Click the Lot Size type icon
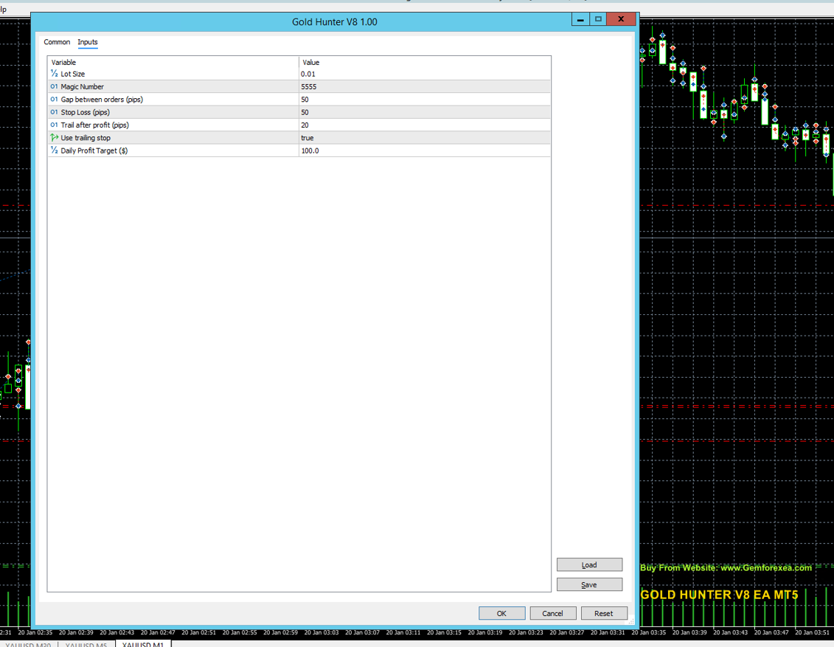Image resolution: width=834 pixels, height=647 pixels. tap(54, 74)
